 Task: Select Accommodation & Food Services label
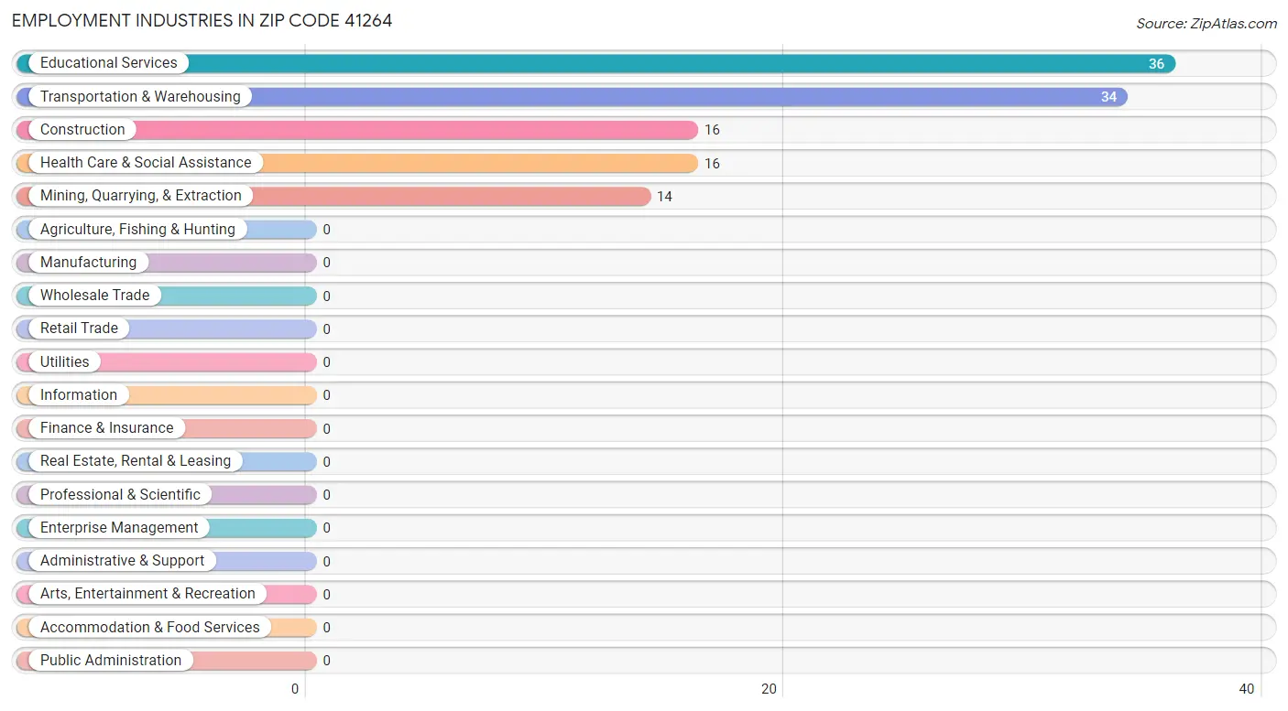pos(150,627)
